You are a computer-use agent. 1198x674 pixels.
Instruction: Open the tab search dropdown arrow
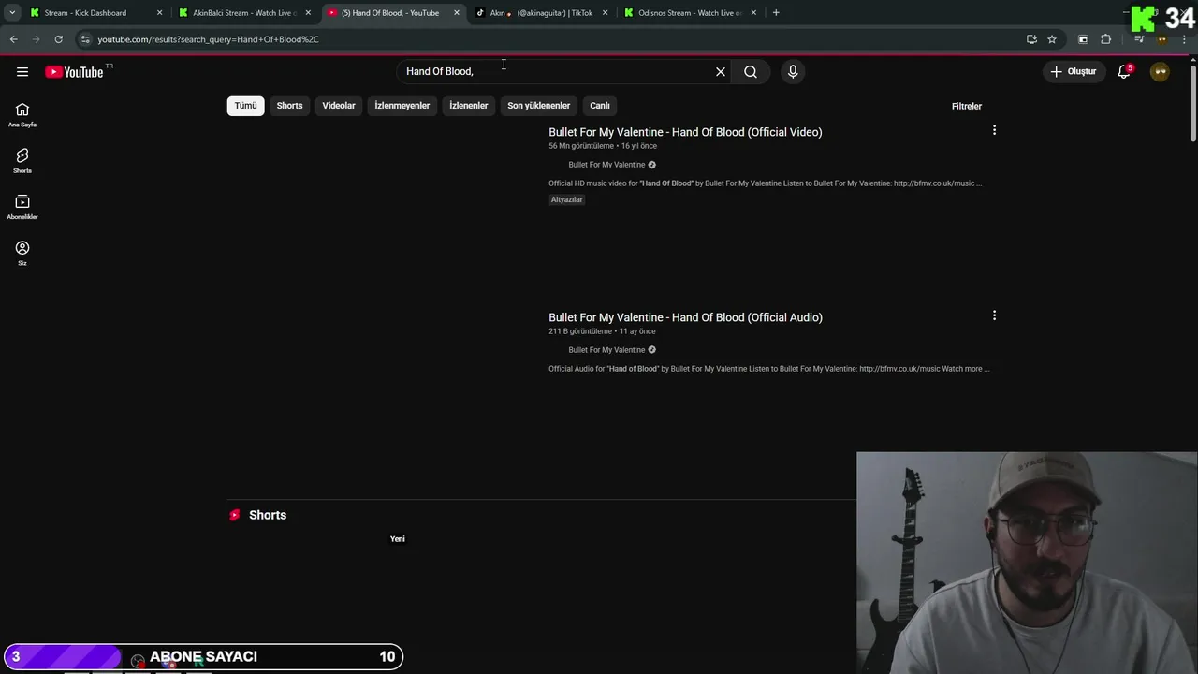tap(12, 13)
